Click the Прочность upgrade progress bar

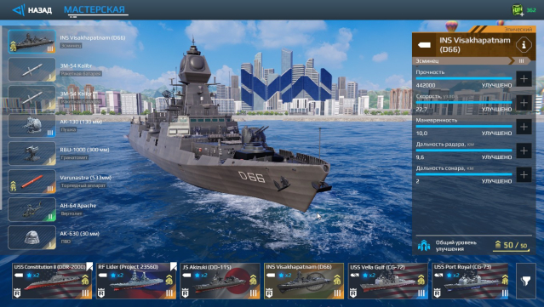(x=464, y=78)
